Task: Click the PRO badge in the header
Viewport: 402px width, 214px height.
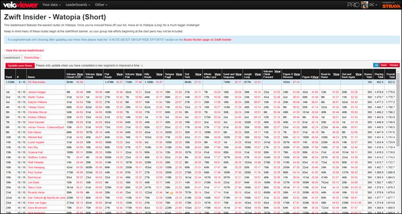Action: pos(354,4)
